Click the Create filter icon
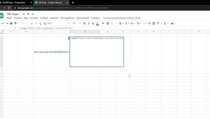 click(158, 23)
